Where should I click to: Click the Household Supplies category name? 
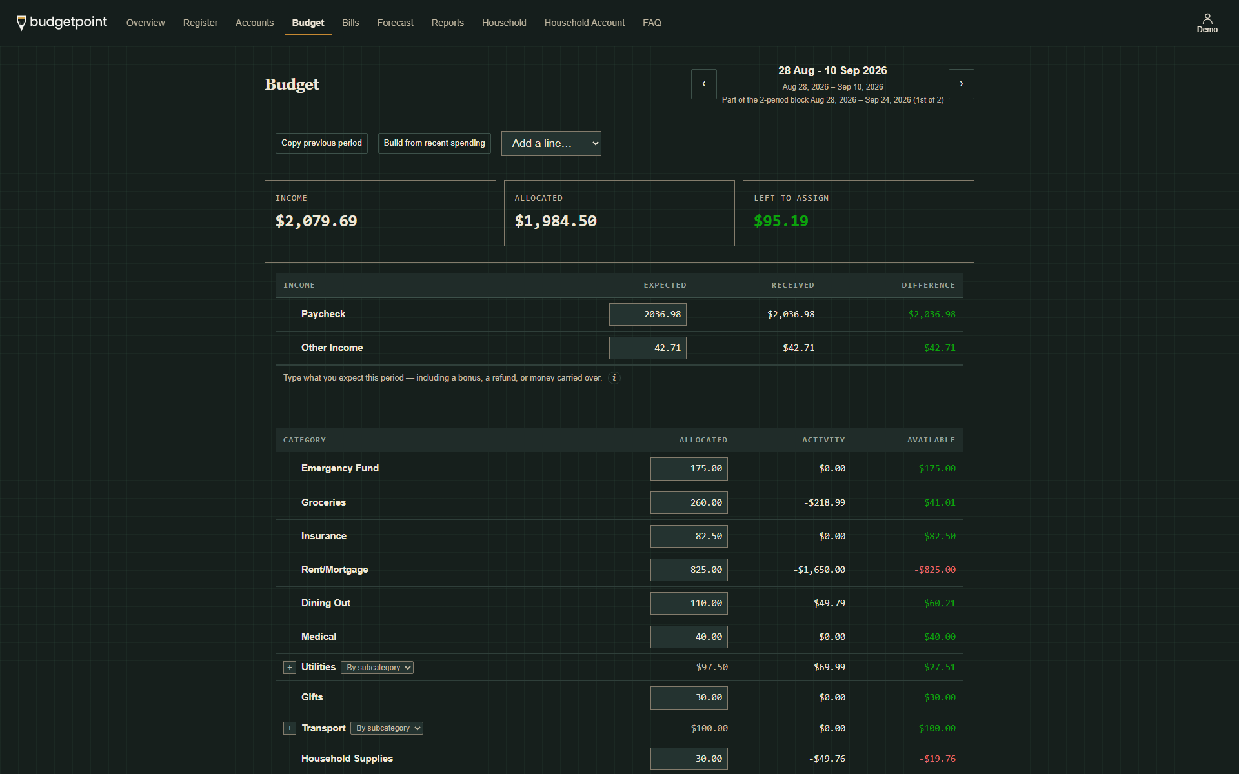pos(347,759)
